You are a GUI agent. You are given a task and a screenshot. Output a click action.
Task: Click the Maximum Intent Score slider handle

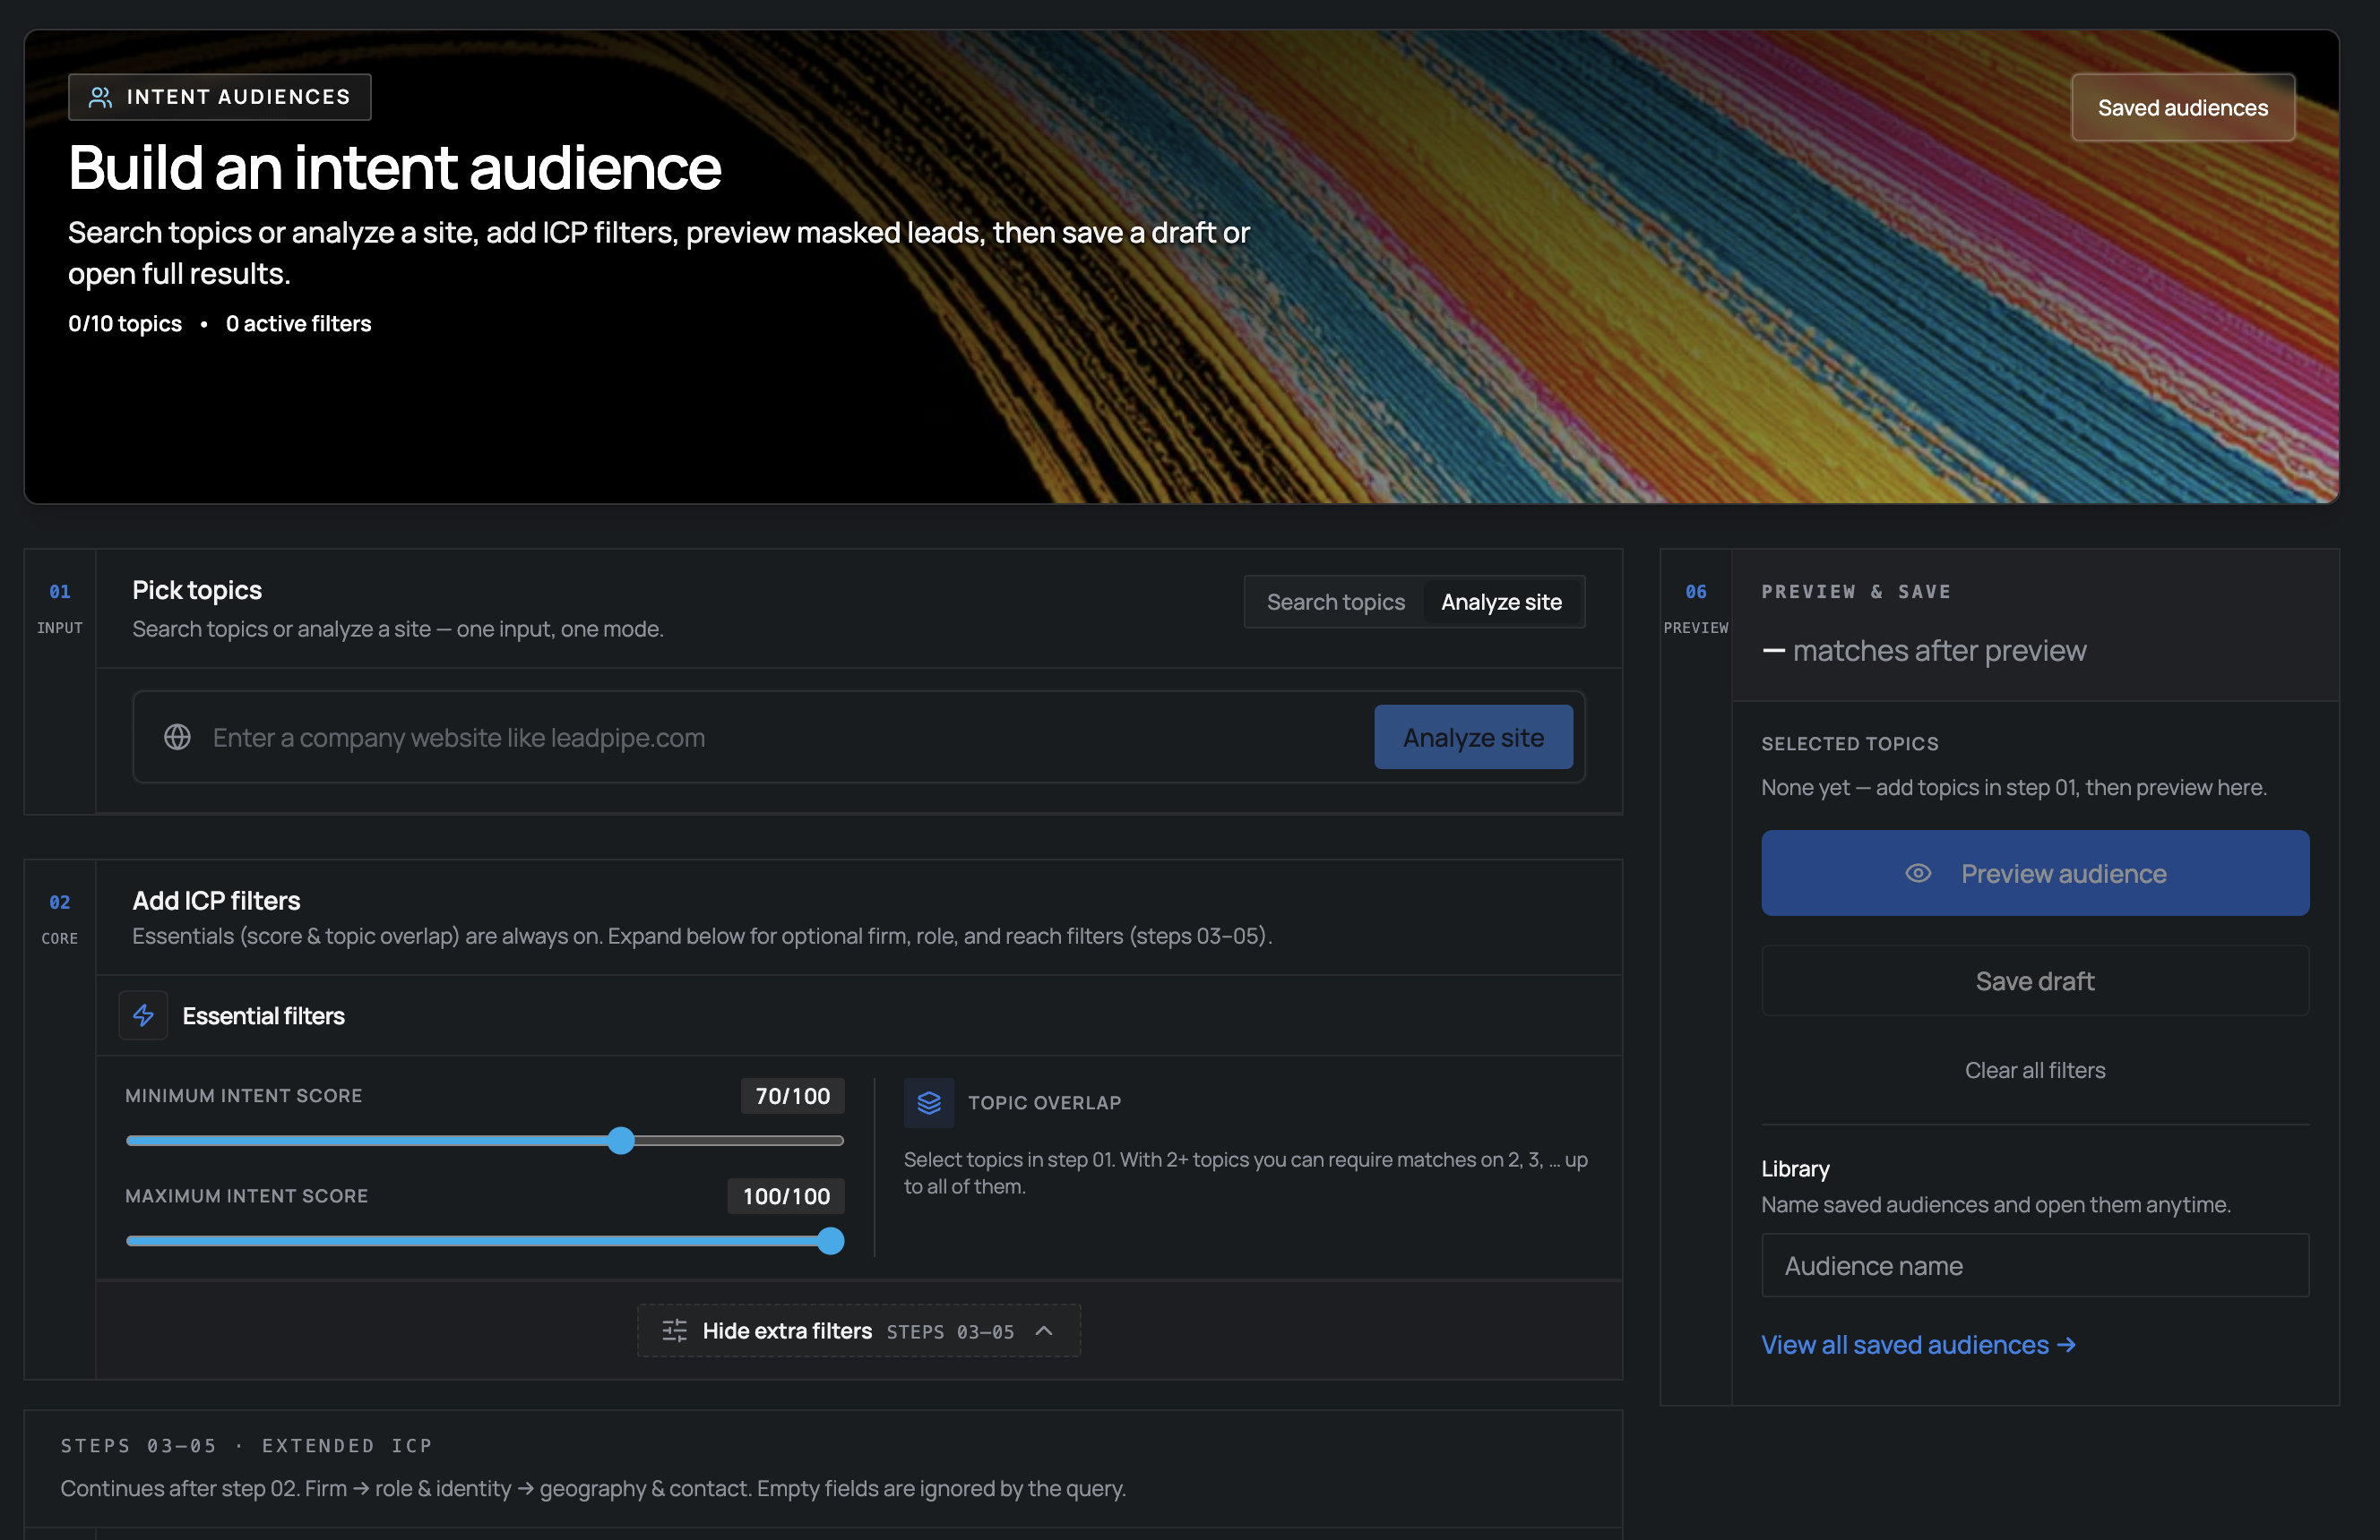830,1241
